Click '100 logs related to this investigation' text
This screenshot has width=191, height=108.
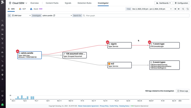click(159, 91)
